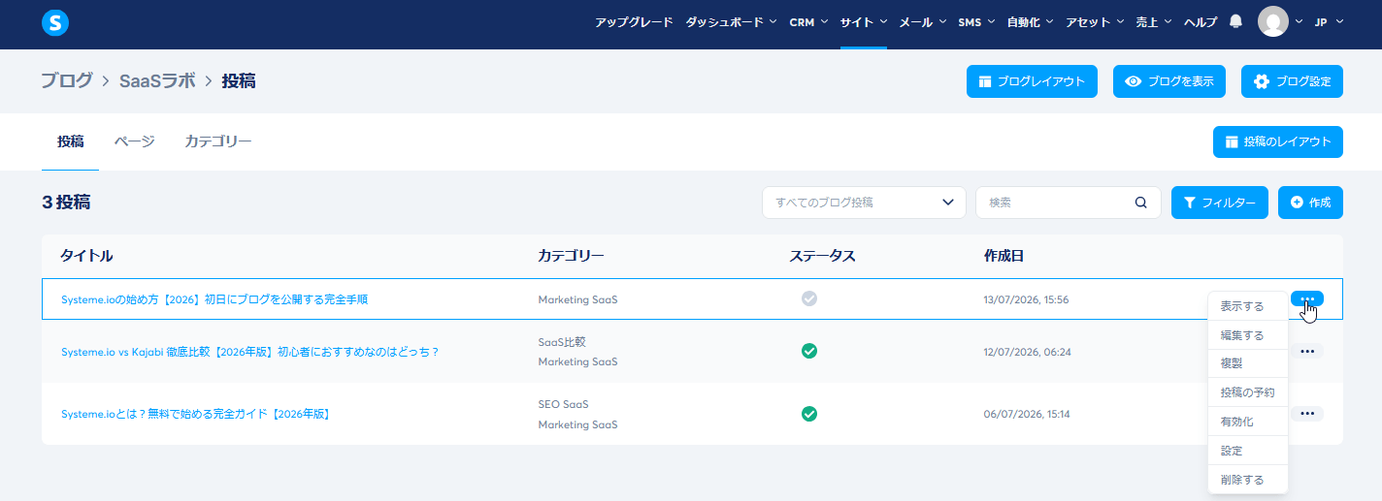Click the date 12/07/2026, 06:24

click(1027, 352)
